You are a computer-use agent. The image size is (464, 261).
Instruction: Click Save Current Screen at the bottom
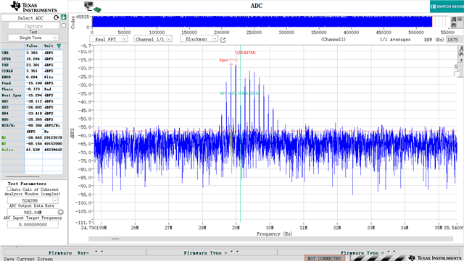pyautogui.click(x=28, y=259)
